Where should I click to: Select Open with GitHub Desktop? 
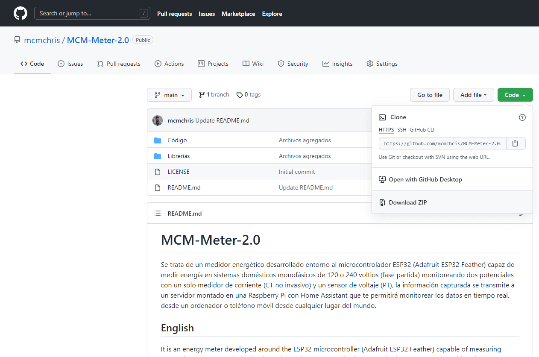pos(425,179)
